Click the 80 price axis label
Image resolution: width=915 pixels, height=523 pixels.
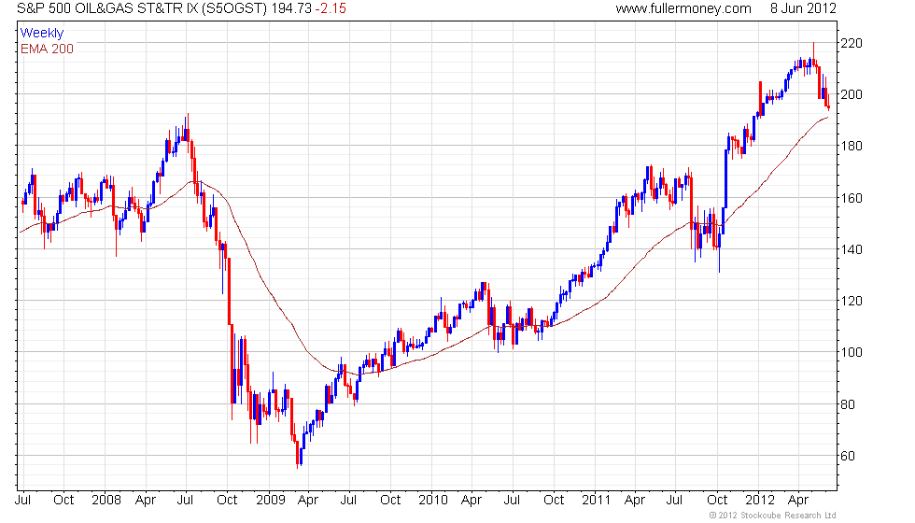[848, 403]
